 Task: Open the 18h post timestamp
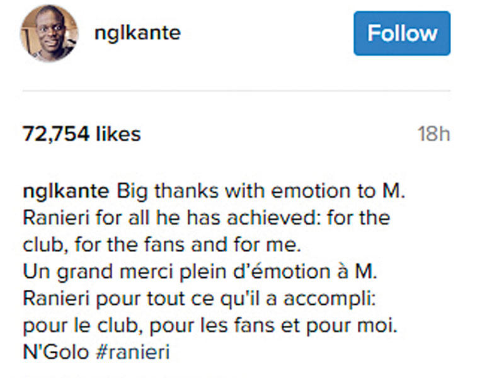click(x=433, y=134)
